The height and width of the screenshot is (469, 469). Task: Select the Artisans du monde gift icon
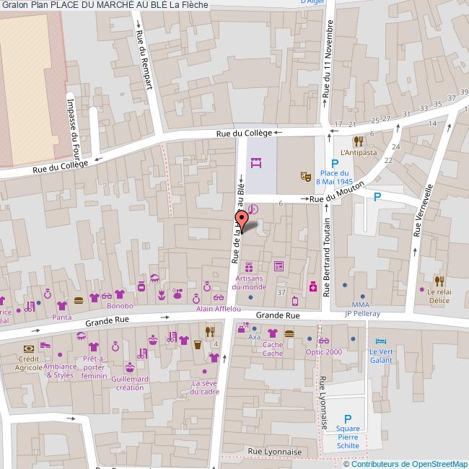[x=250, y=268]
